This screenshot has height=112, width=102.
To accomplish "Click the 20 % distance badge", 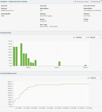I will [x=50, y=16].
